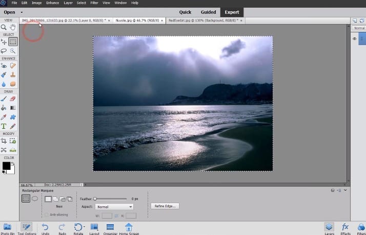
Task: Select the Straighten tool
Action: click(13, 150)
